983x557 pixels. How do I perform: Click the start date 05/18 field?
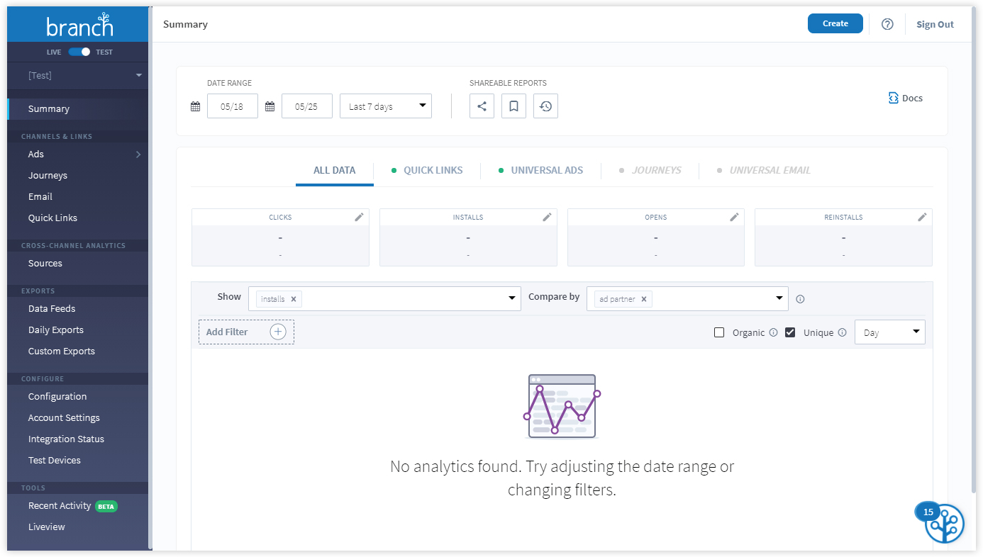232,106
